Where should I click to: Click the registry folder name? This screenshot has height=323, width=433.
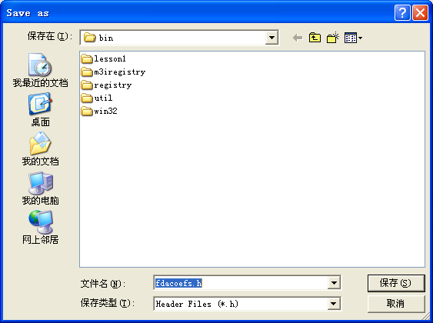click(112, 85)
